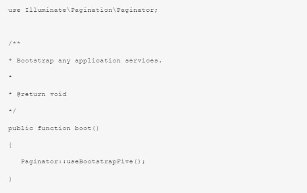Screen dimensions: 307x193
Task: Click the closing curly brace
Action: click(x=10, y=179)
